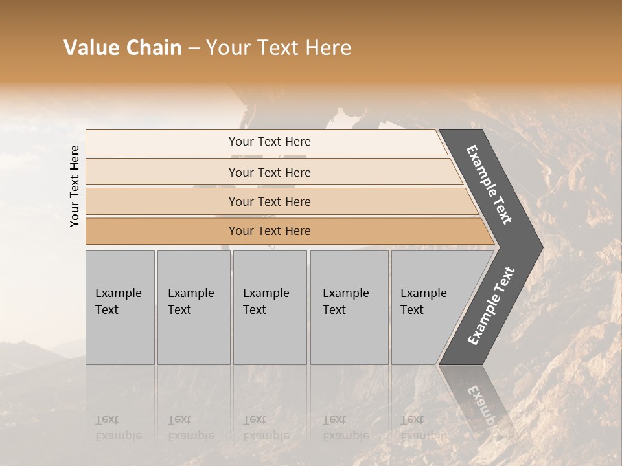Click the mirrored text reflection under the second box
622x466 pixels.
[190, 427]
